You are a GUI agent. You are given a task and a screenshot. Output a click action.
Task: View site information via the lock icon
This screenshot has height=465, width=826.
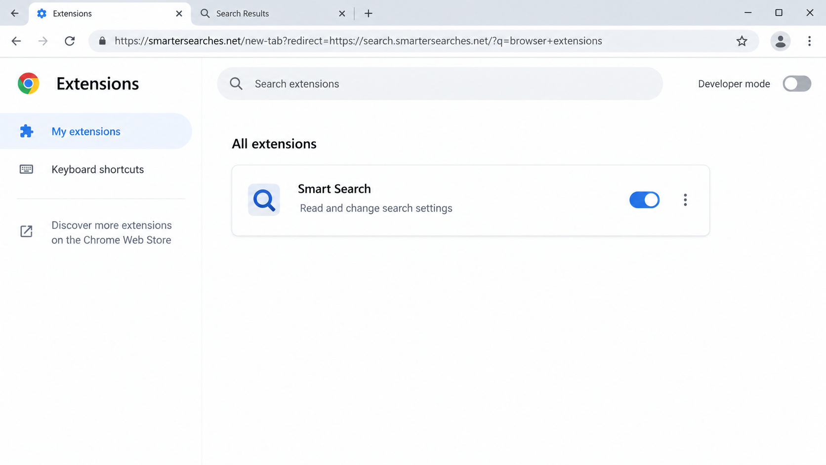tap(102, 41)
